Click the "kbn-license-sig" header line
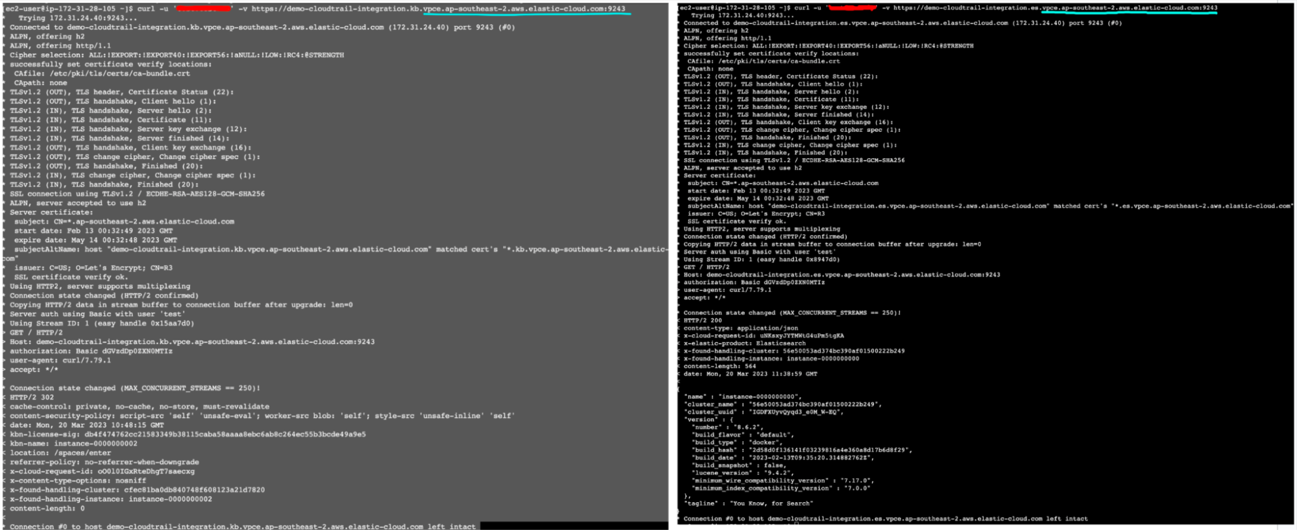The width and height of the screenshot is (1297, 530). (188, 435)
